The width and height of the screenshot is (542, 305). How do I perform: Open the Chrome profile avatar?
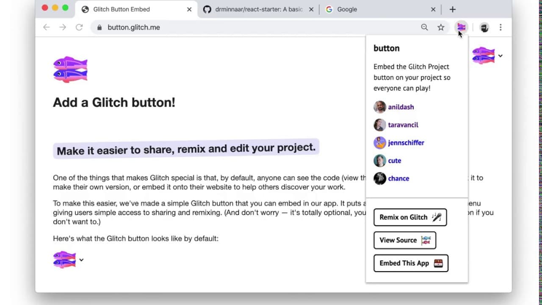point(484,28)
